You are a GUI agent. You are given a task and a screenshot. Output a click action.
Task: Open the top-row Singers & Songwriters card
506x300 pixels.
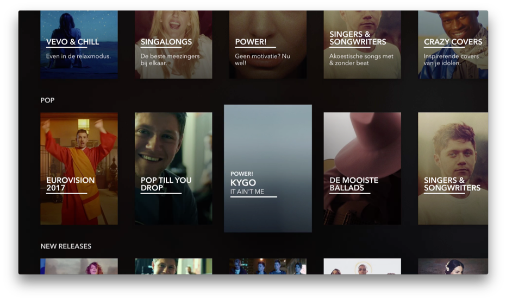pos(362,44)
